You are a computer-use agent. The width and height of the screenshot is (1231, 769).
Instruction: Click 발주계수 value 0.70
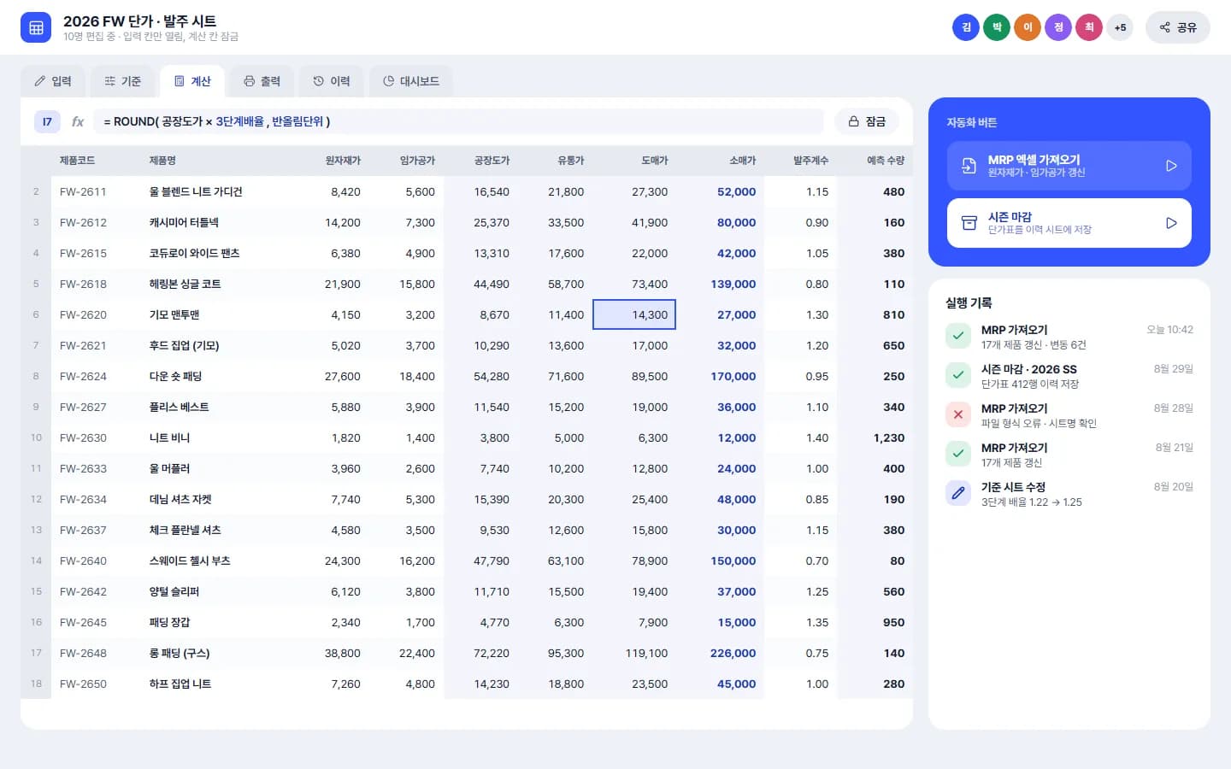tap(817, 561)
